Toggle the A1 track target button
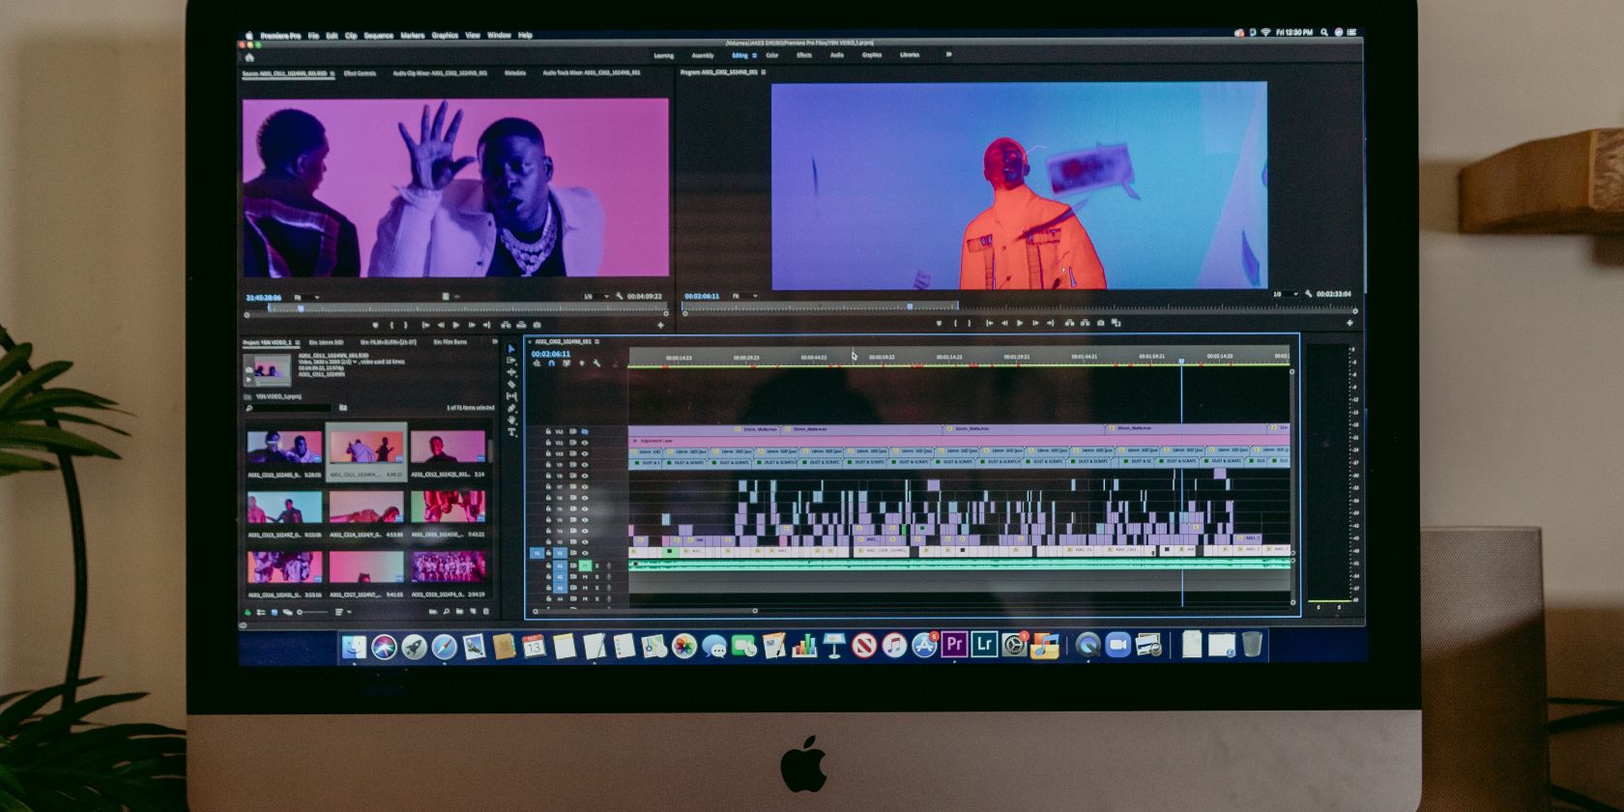 point(560,565)
